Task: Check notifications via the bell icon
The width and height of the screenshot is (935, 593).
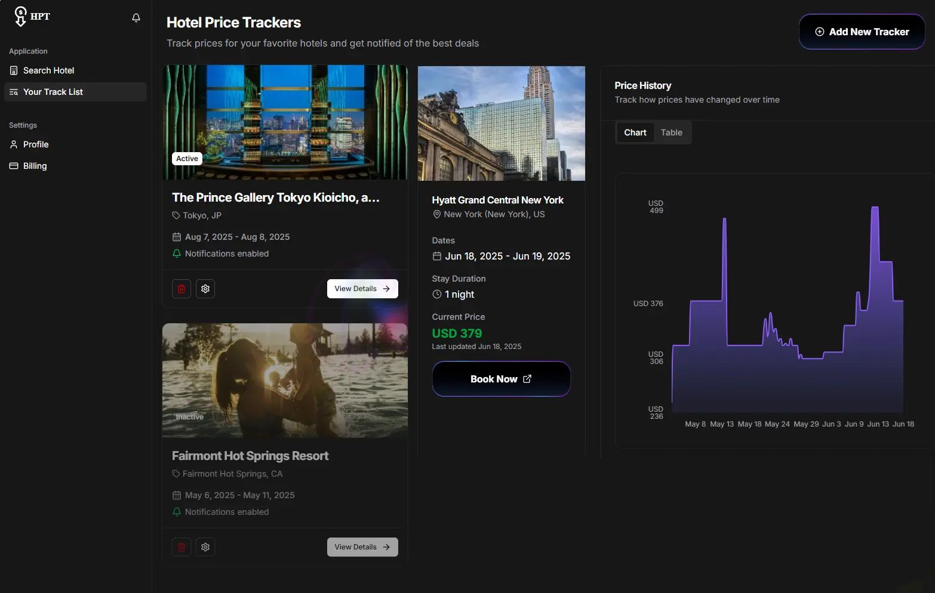Action: 136,18
